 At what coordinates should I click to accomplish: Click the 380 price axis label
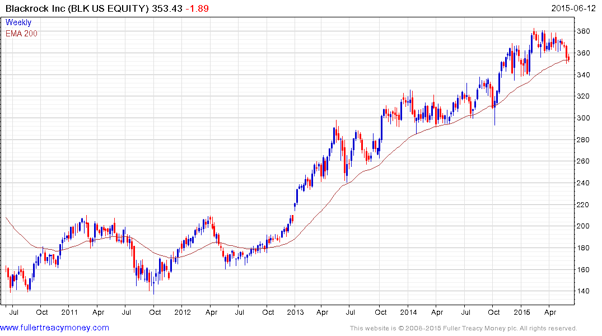tap(584, 31)
